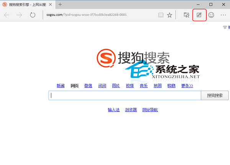Click the Sogou search input box
230x165 pixels.
pos(125,96)
